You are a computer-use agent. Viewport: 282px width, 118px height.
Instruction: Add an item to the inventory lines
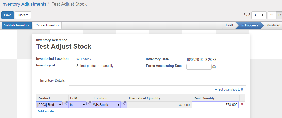[47, 111]
